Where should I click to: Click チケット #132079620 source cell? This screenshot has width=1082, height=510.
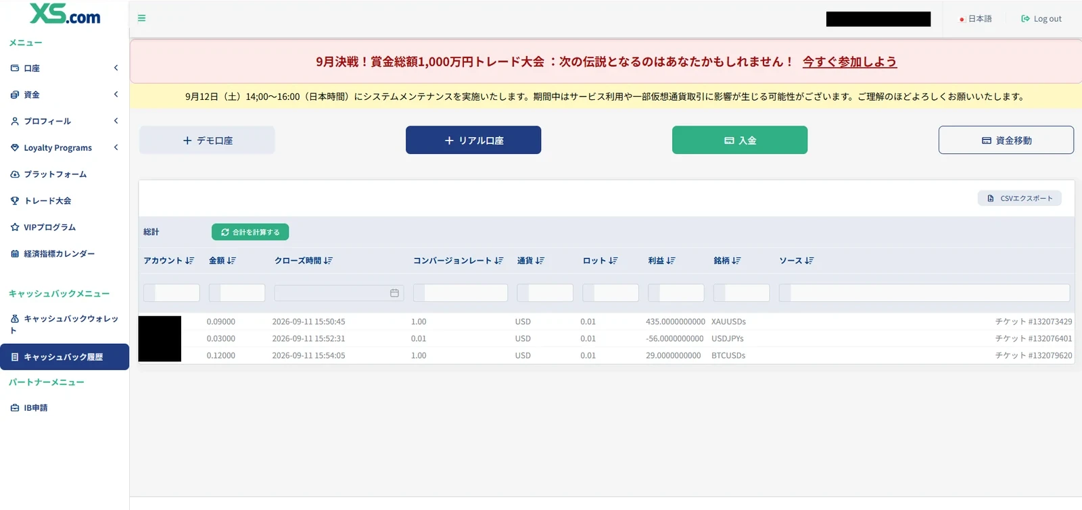point(1033,355)
